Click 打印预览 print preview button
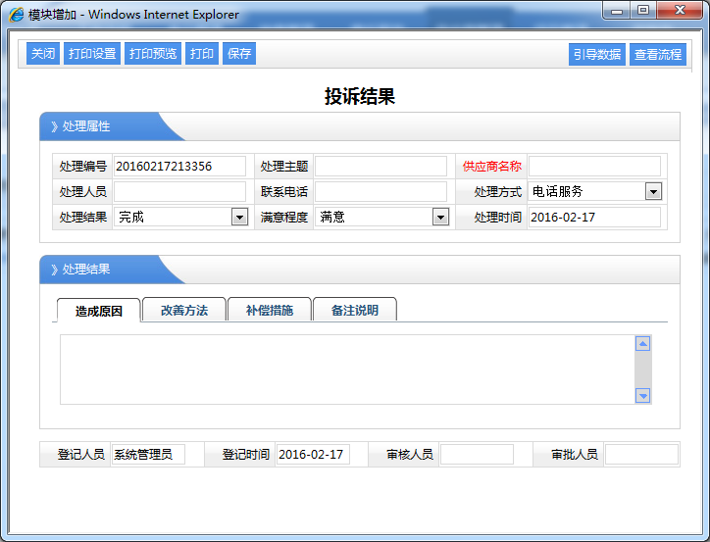Screen dimensions: 710x542 click(x=153, y=54)
